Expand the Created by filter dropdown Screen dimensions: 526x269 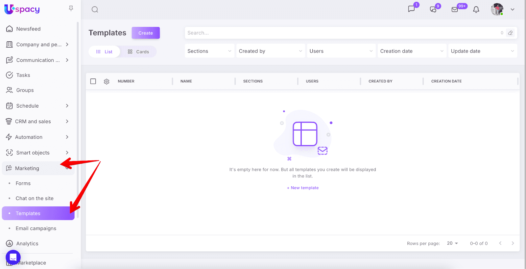coord(270,51)
